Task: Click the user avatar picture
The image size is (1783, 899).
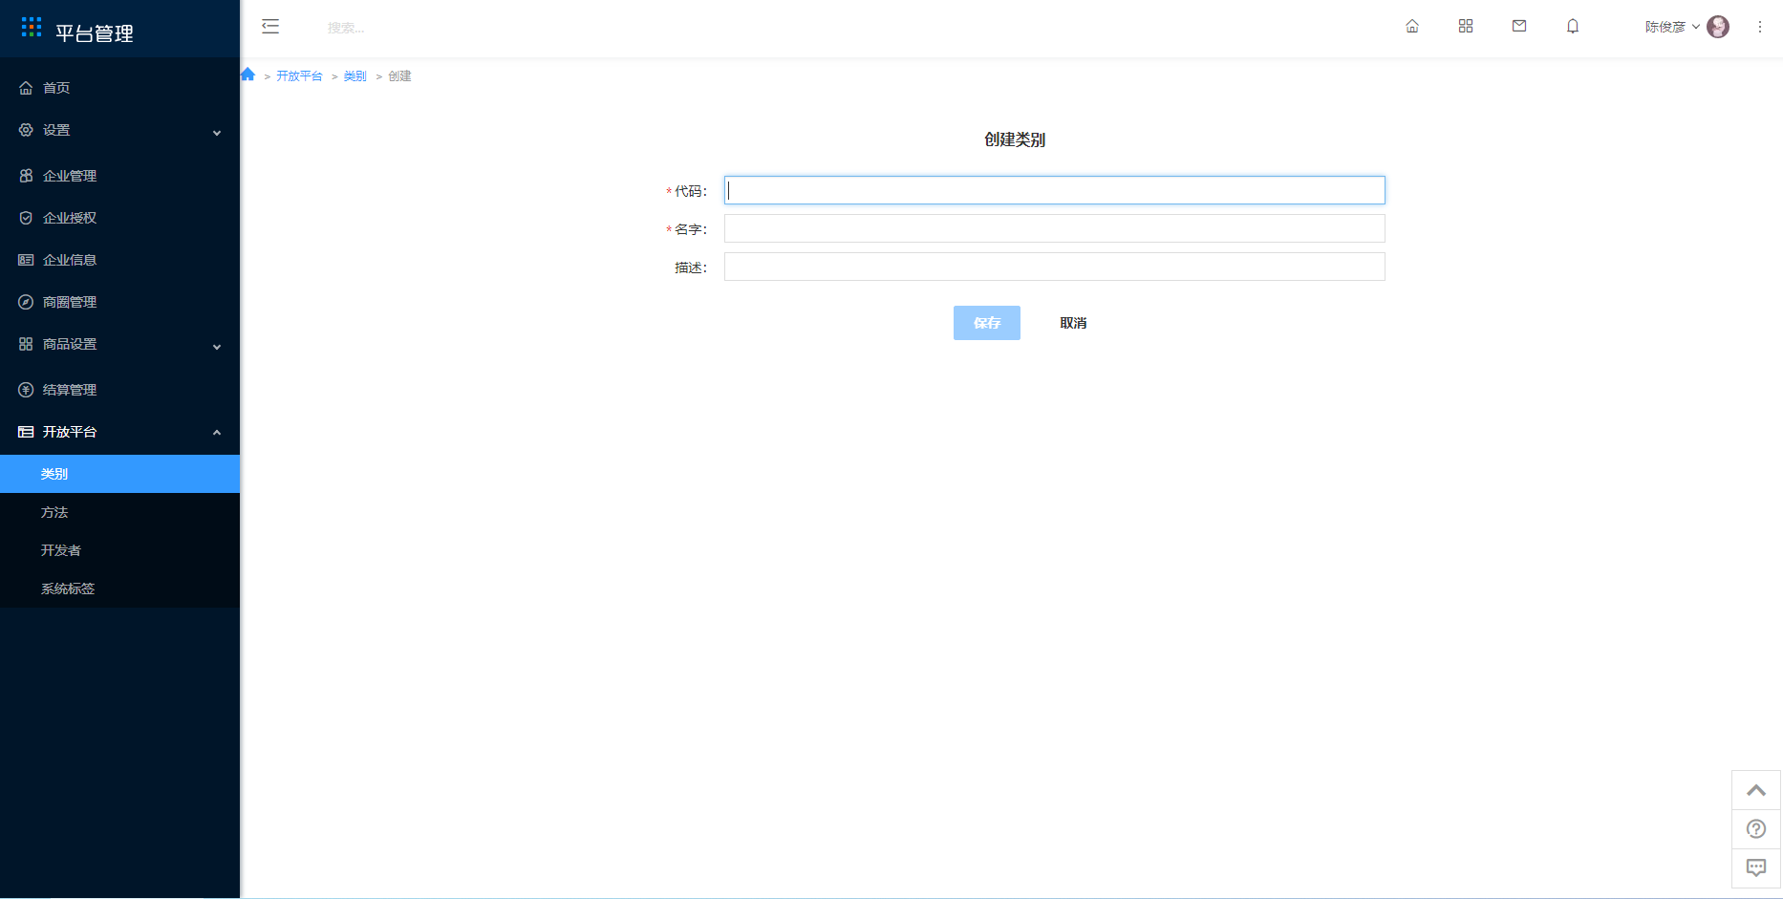Action: [x=1718, y=27]
